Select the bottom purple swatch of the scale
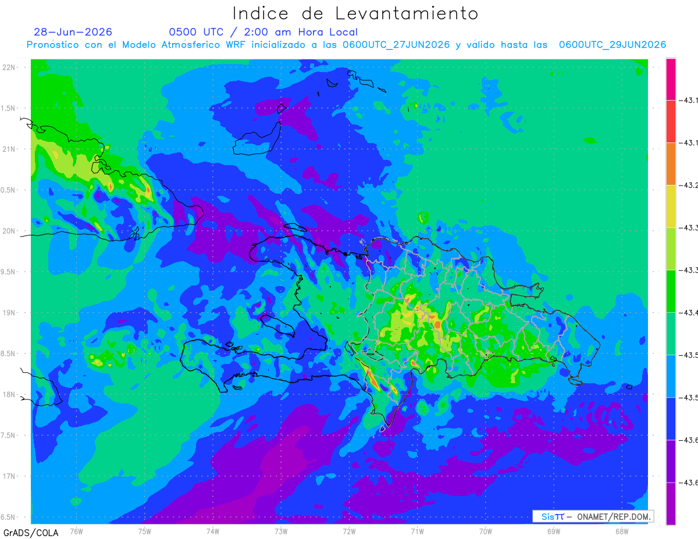The image size is (698, 539). point(671,504)
